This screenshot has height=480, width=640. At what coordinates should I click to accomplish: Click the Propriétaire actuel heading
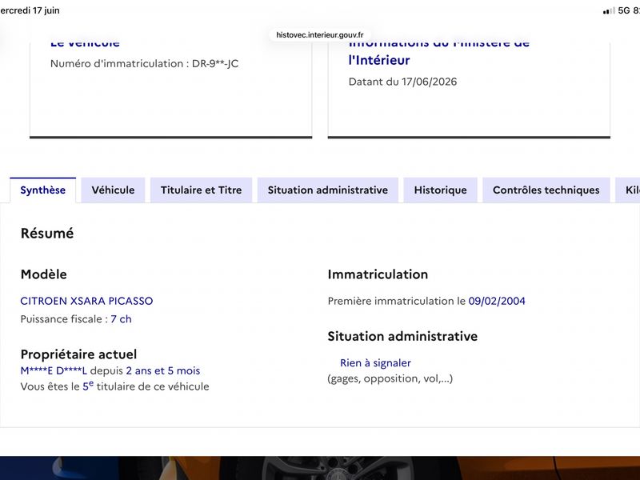click(78, 354)
